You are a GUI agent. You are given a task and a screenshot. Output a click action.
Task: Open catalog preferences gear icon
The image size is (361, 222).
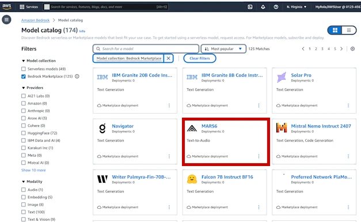point(352,48)
